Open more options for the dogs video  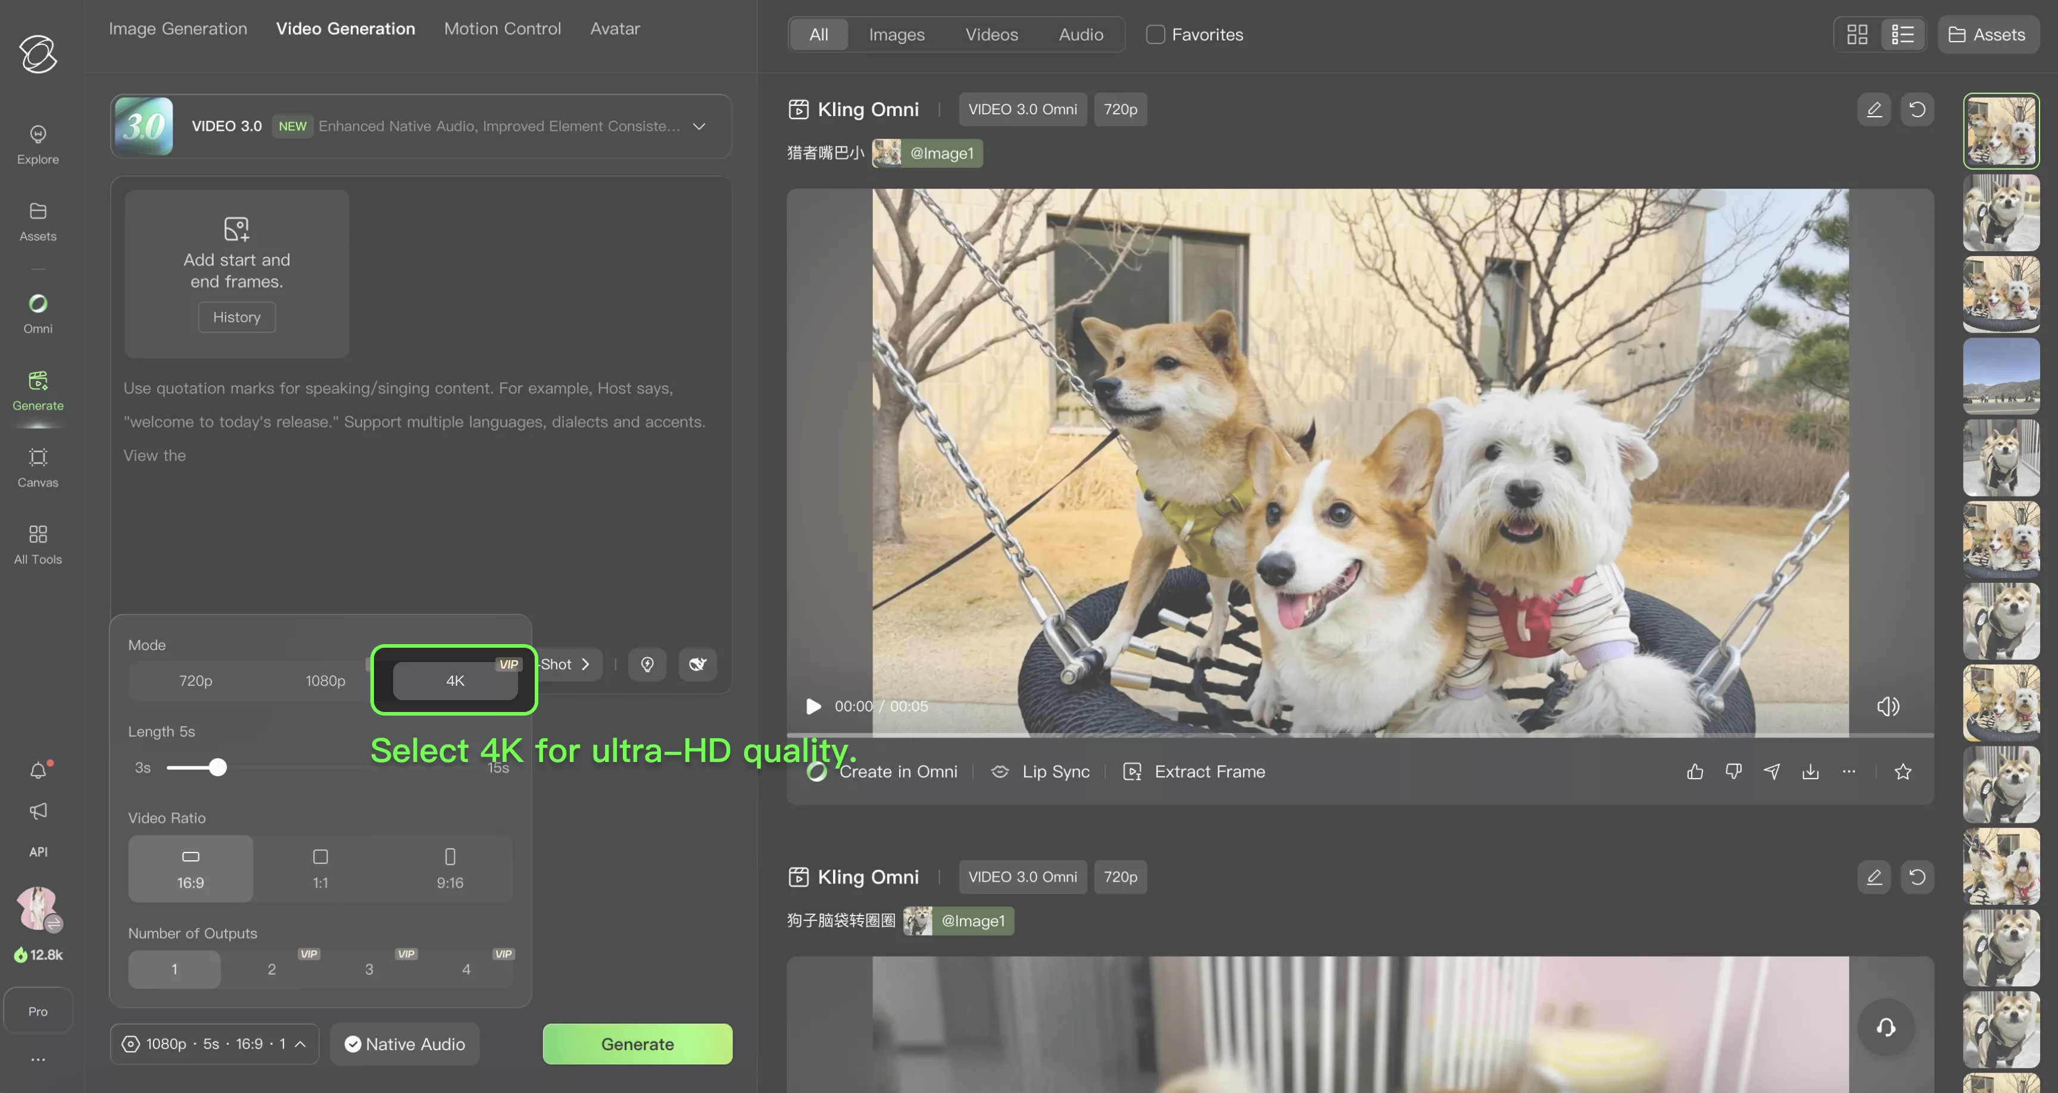pos(1848,771)
